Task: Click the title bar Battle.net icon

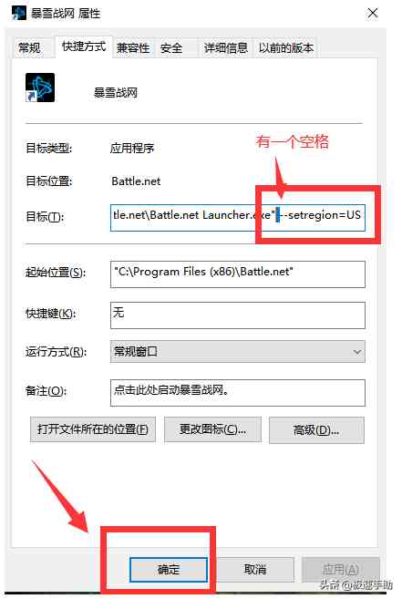Action: (19, 14)
